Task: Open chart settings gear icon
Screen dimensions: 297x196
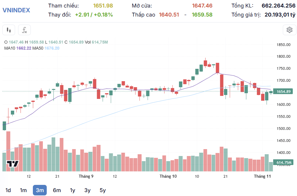Action: coord(289,30)
